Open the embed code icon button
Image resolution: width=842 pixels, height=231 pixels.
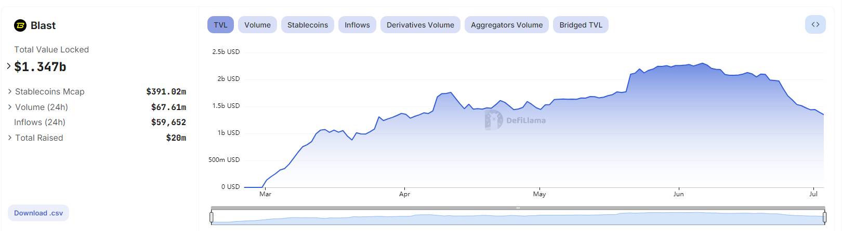[x=815, y=24]
